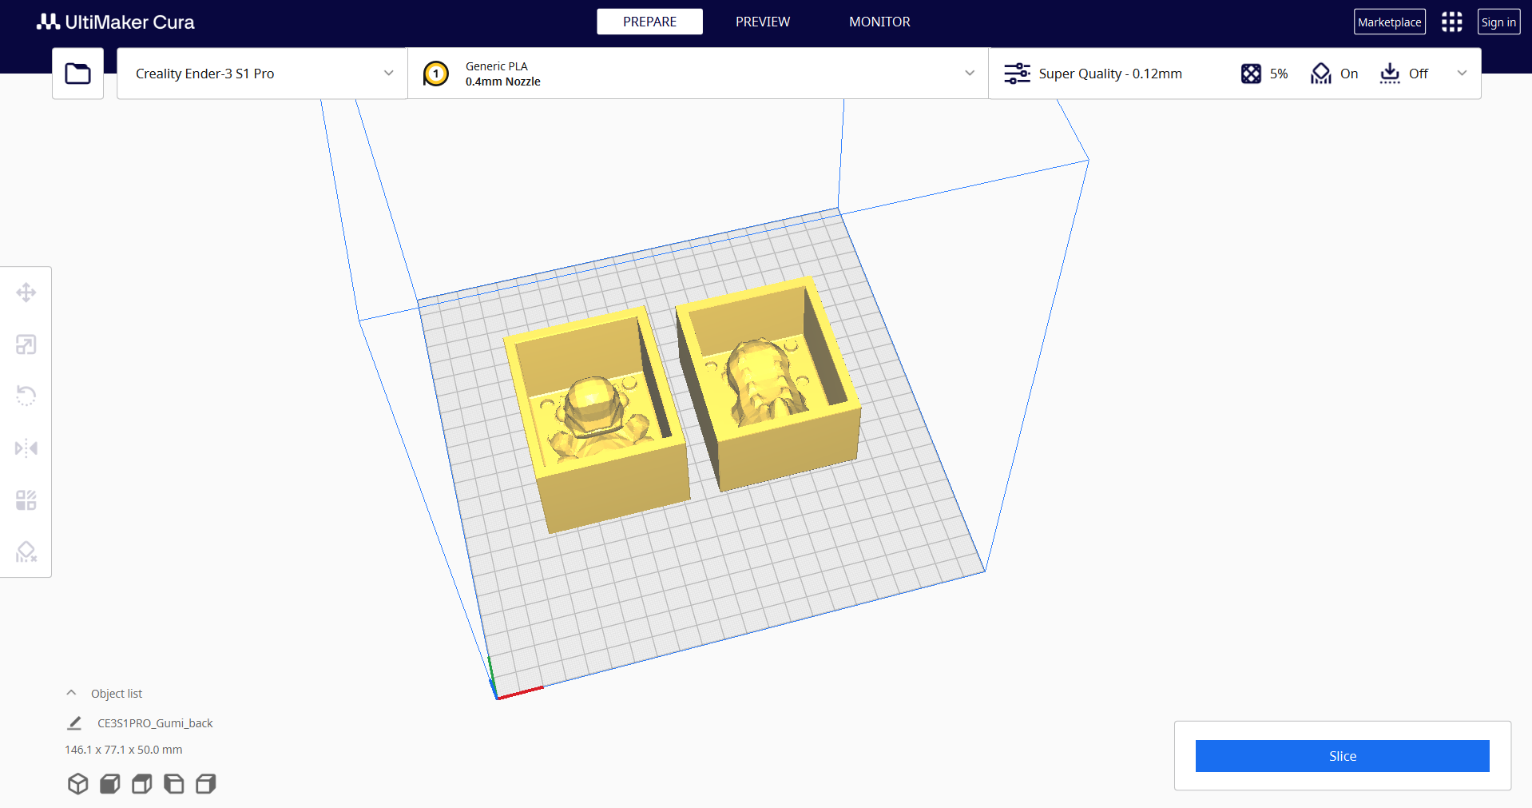
Task: Switch to front view cube icon
Action: tap(109, 784)
